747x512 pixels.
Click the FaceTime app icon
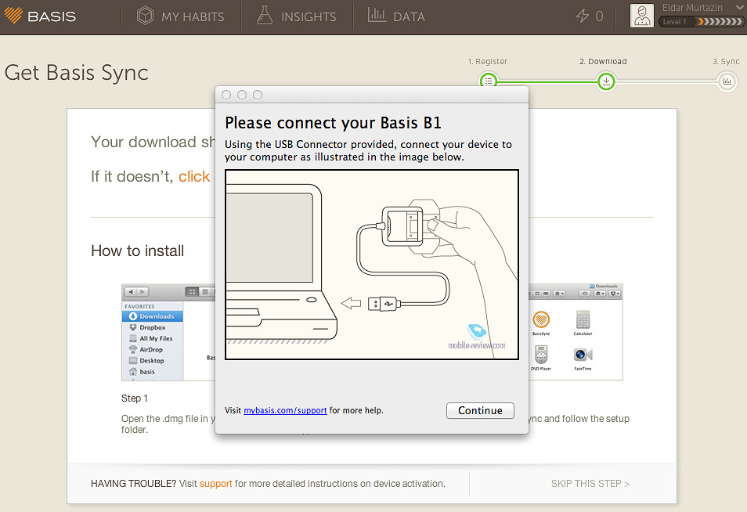[x=583, y=358]
